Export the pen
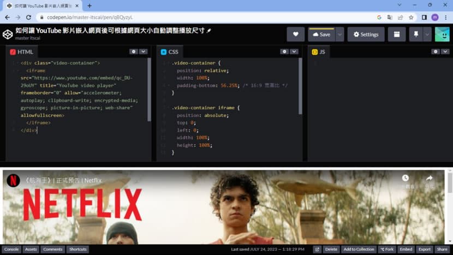The width and height of the screenshot is (453, 255). pos(425,249)
